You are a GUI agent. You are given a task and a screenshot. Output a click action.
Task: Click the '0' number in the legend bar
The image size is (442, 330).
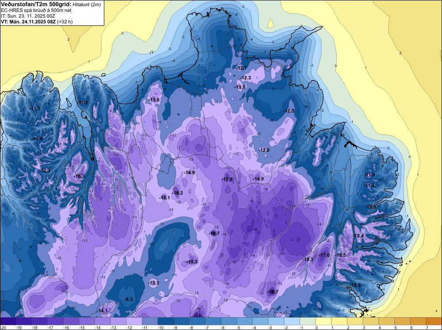(316, 328)
